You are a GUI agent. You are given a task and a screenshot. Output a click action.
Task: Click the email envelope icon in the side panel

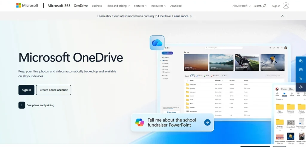301,69
